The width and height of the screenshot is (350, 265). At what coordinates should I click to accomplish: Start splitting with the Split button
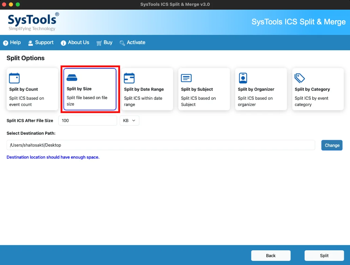pyautogui.click(x=324, y=256)
